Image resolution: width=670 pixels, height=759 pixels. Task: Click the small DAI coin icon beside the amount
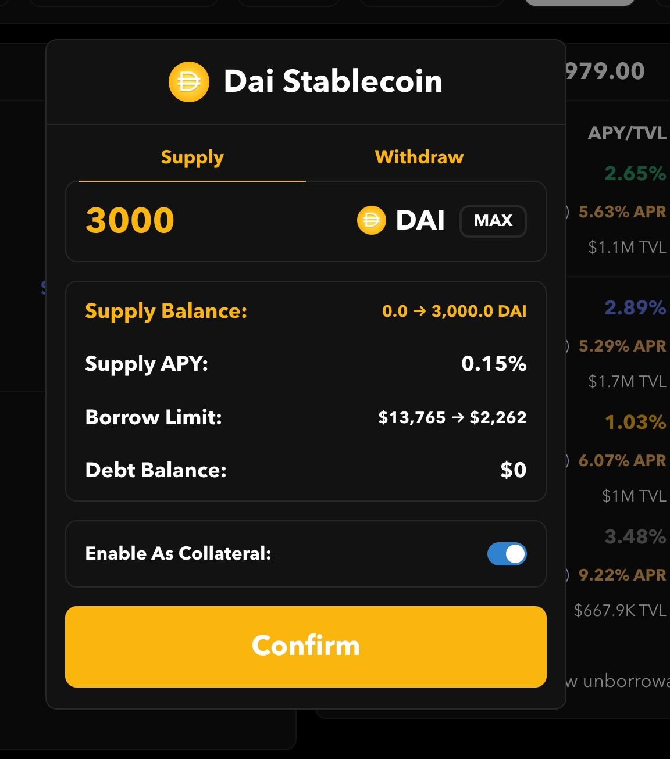(x=371, y=221)
